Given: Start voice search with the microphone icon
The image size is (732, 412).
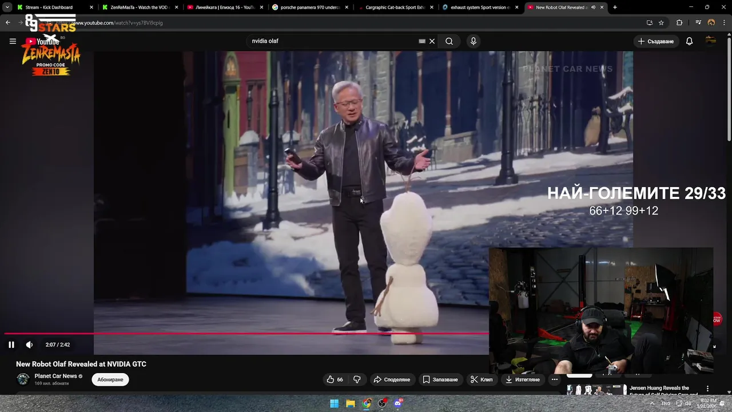Looking at the screenshot, I should pos(473,41).
